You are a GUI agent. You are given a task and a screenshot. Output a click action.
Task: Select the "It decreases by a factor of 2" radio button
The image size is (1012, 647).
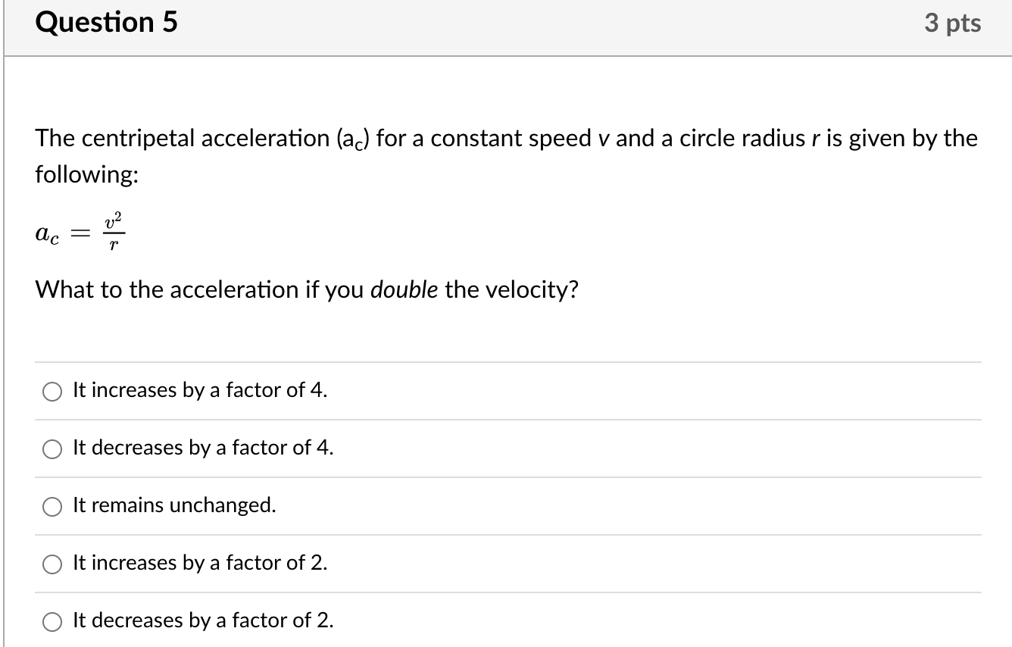click(x=52, y=621)
